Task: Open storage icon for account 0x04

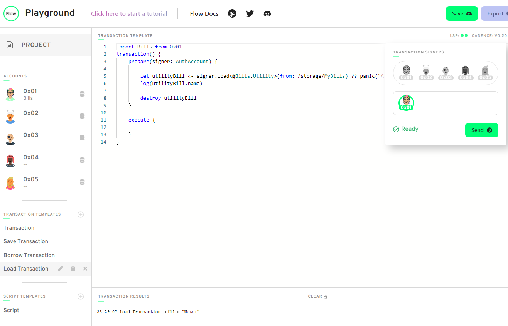Action: click(82, 160)
